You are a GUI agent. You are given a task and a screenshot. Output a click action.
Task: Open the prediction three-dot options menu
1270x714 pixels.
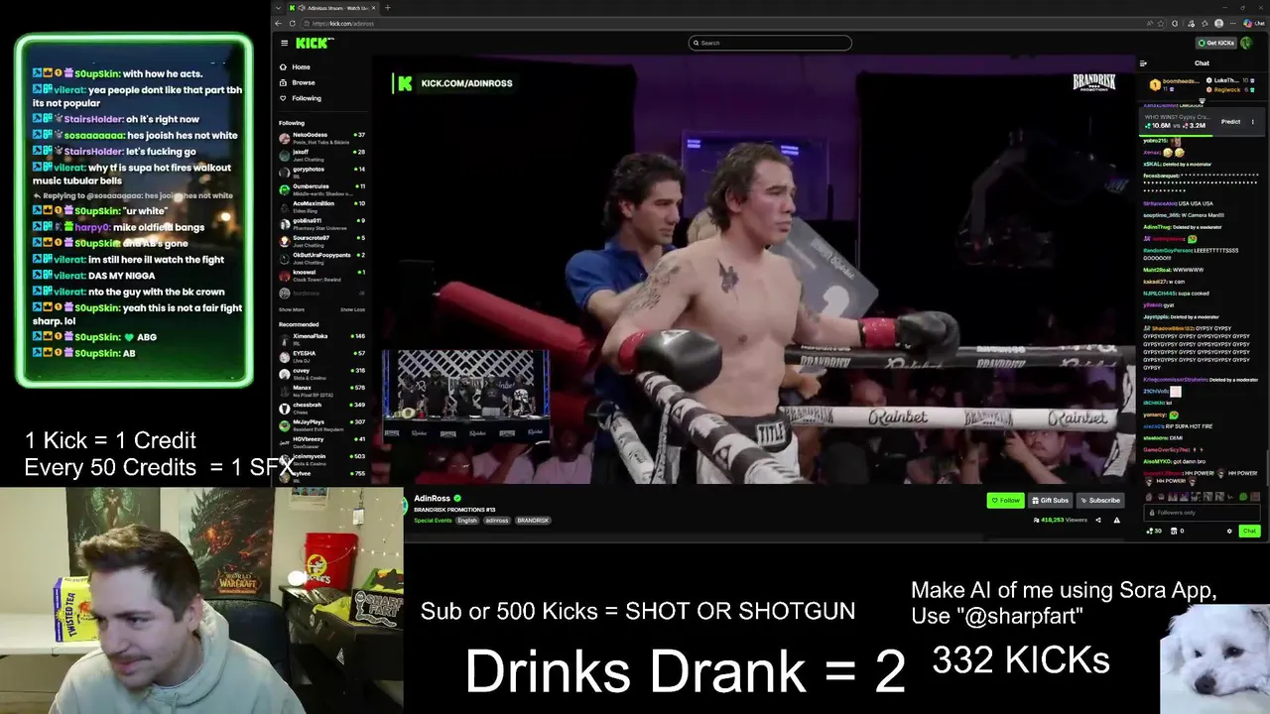point(1252,122)
